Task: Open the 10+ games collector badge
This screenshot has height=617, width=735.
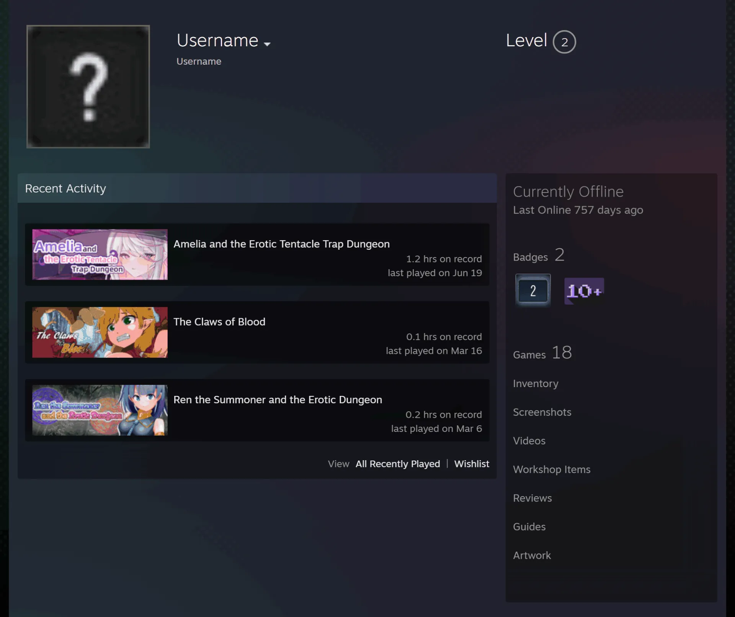Action: click(584, 291)
